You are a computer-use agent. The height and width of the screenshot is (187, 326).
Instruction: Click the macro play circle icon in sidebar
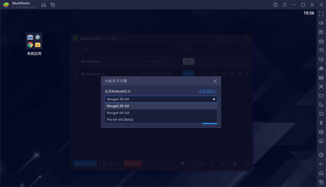click(x=321, y=50)
